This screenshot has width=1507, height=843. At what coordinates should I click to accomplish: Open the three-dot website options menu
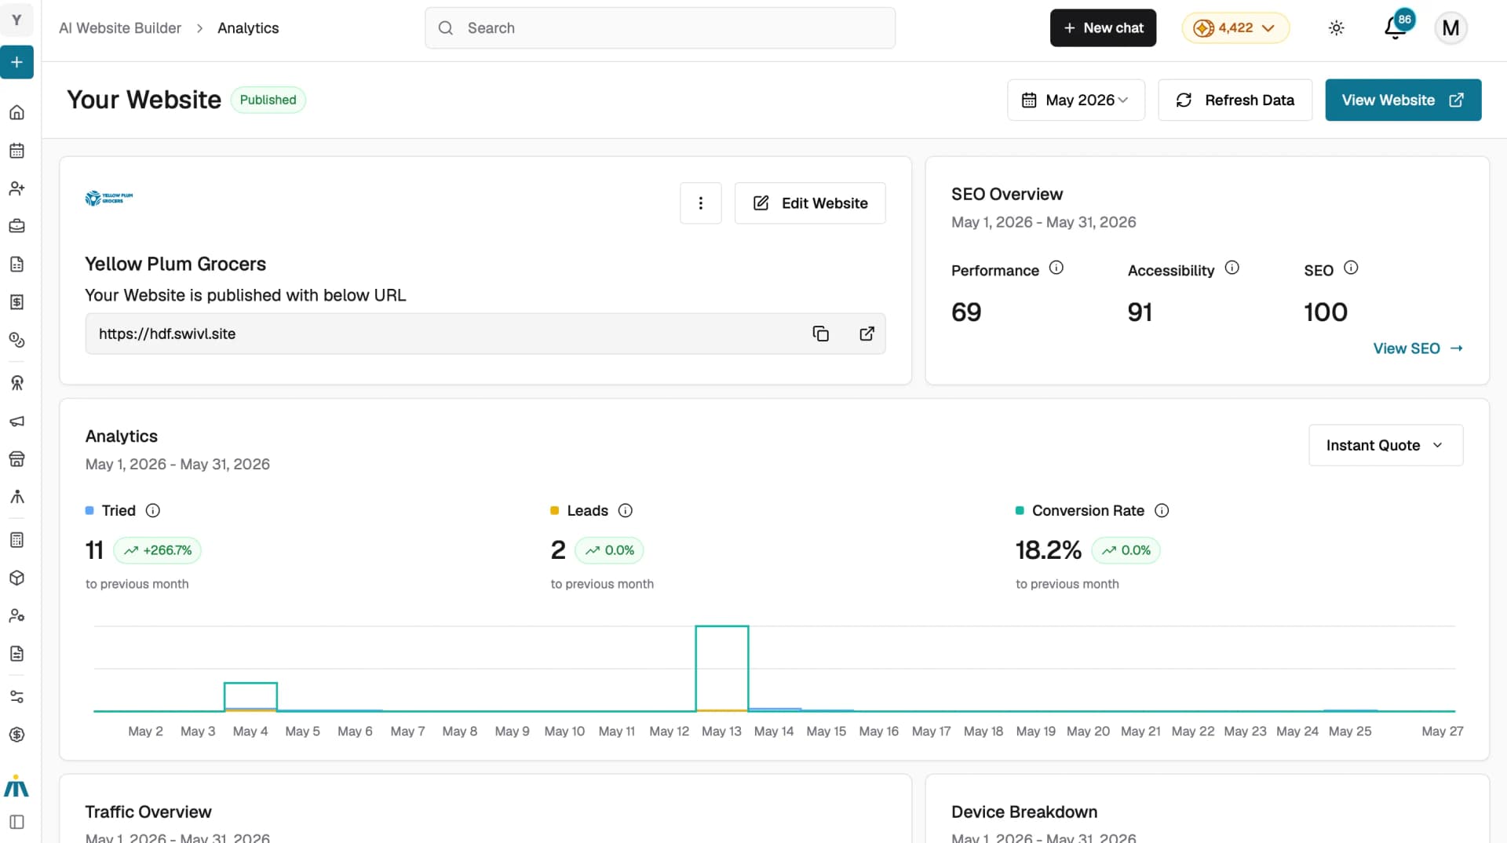701,203
